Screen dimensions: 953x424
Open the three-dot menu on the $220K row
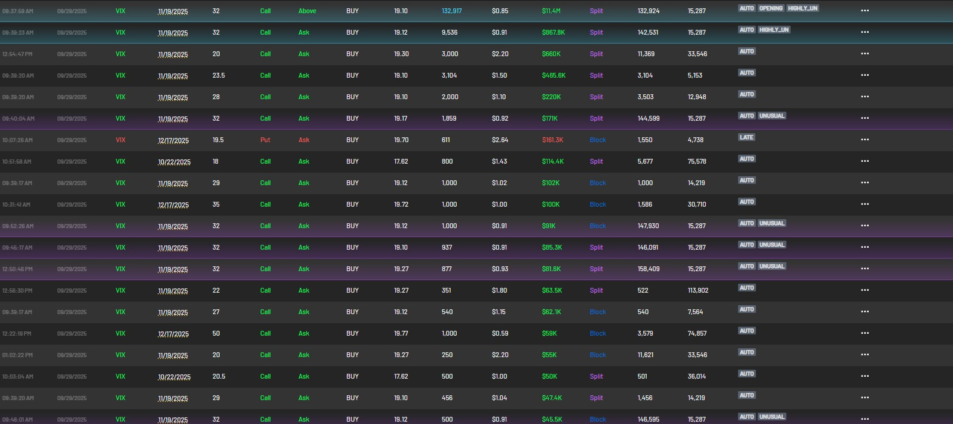pos(865,97)
